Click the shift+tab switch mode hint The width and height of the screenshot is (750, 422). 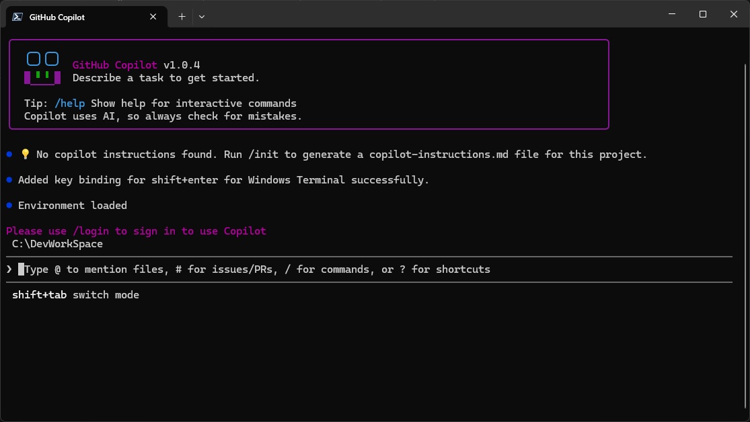[x=75, y=295]
